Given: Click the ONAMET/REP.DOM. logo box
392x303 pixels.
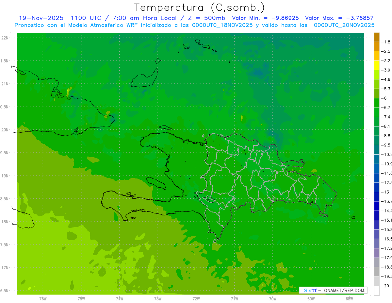Looking at the screenshot, I should point(333,290).
